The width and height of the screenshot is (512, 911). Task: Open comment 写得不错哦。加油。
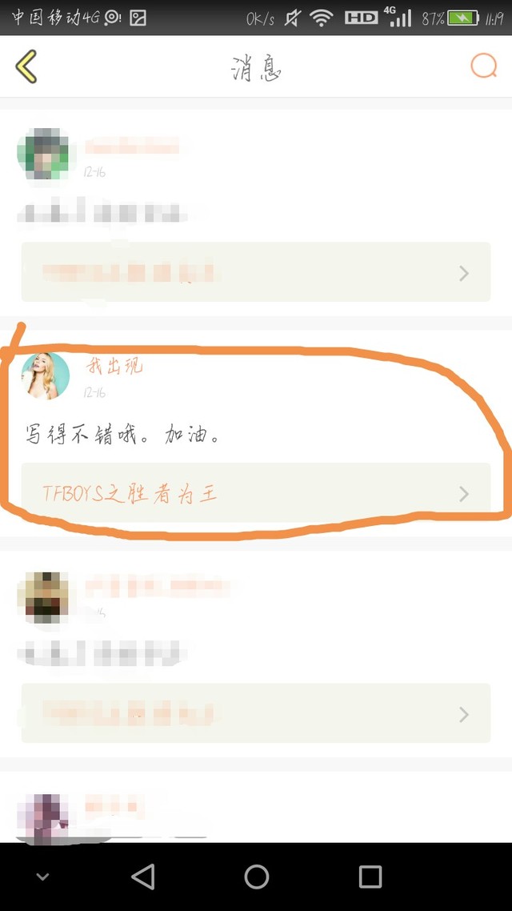click(122, 434)
